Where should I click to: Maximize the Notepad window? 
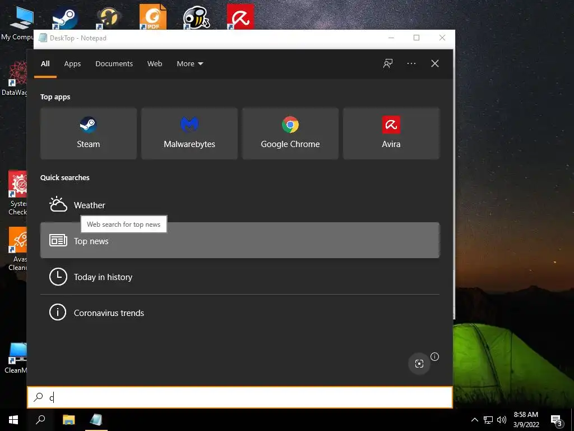(416, 38)
